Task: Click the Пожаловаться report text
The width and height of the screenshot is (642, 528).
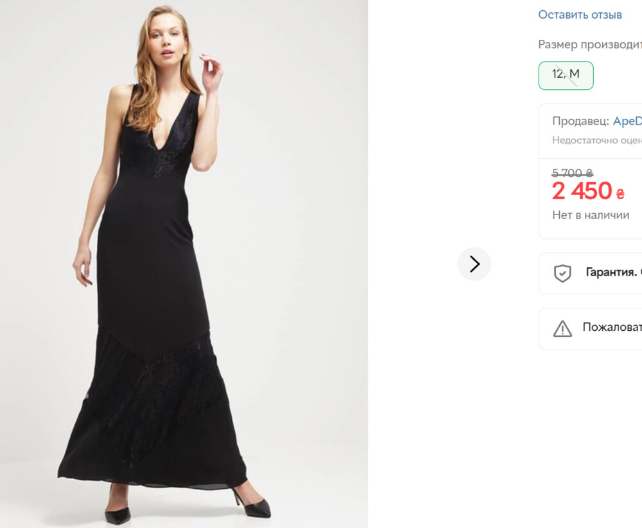Action: 612,327
